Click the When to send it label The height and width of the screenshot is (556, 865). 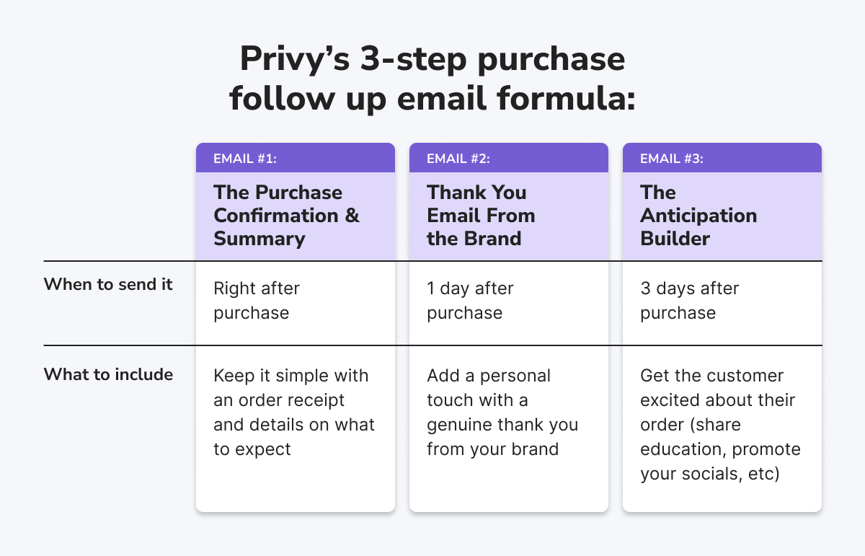[x=109, y=284]
